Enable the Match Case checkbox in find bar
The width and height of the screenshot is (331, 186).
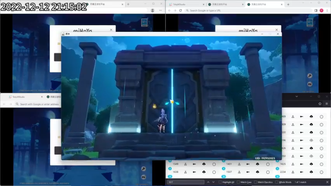[x=238, y=182]
